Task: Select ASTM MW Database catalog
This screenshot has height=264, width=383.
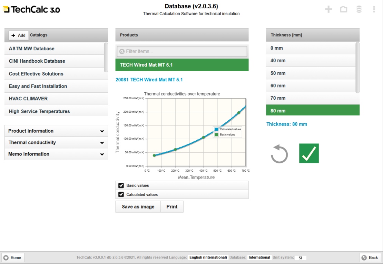Action: 54,49
